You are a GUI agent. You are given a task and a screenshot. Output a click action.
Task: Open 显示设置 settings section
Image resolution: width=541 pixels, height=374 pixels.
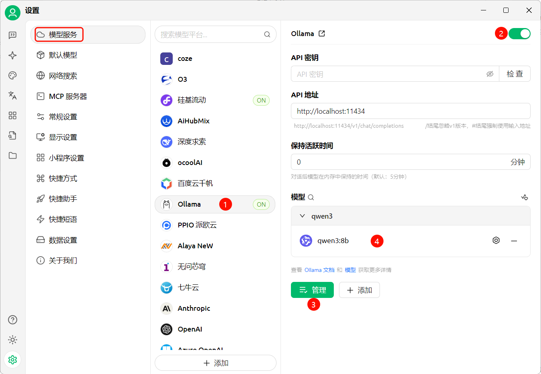click(88, 137)
